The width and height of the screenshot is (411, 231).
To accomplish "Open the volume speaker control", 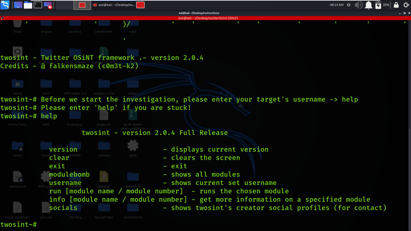I will (x=358, y=5).
